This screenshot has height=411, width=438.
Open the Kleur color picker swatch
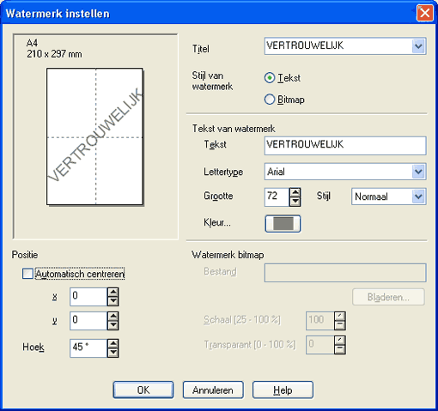click(x=283, y=223)
